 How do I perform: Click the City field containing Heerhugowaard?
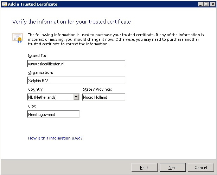pyautogui.click(x=53, y=114)
